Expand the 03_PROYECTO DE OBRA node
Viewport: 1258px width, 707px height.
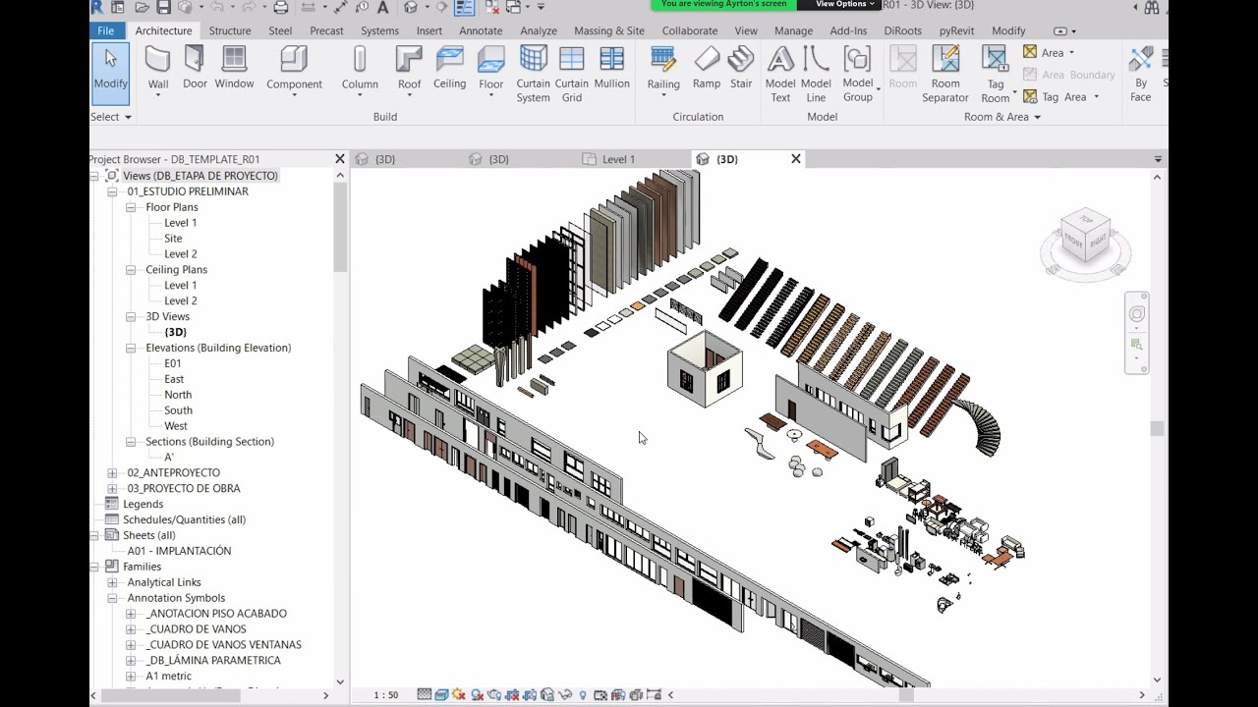click(112, 489)
